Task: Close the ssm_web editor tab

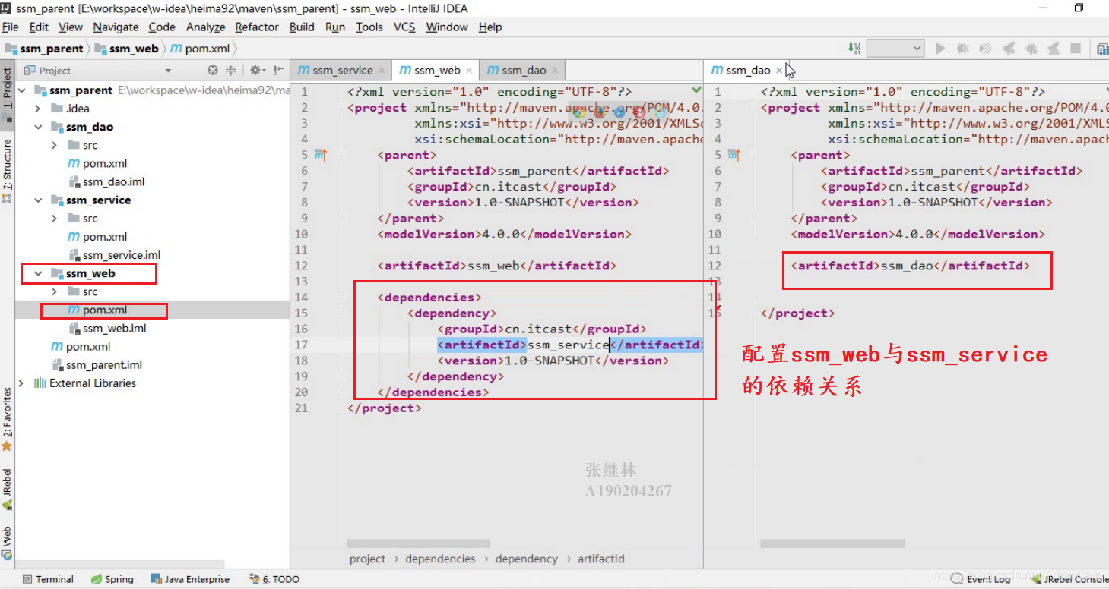Action: [470, 71]
